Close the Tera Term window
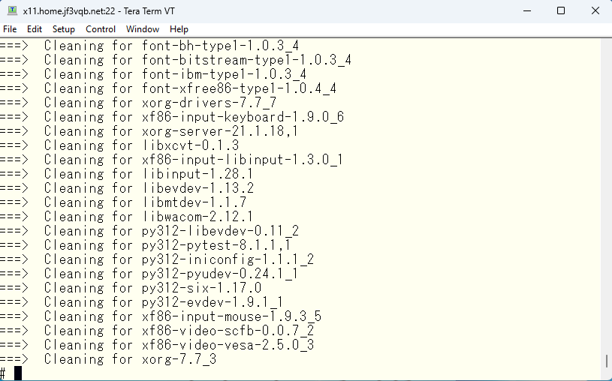 tap(595, 11)
